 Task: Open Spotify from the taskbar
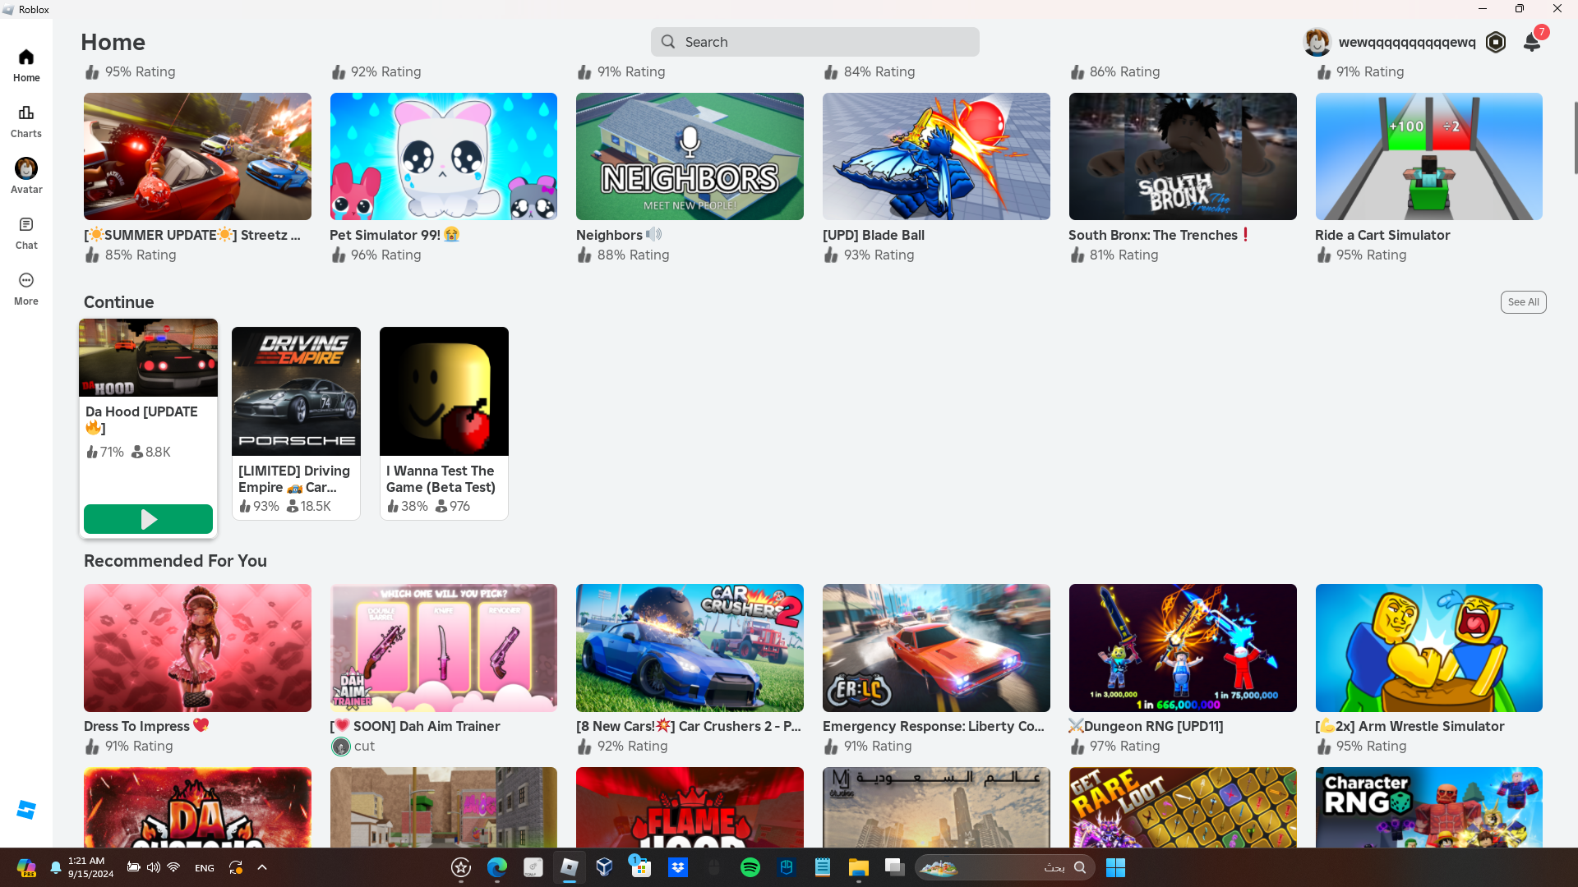coord(750,867)
